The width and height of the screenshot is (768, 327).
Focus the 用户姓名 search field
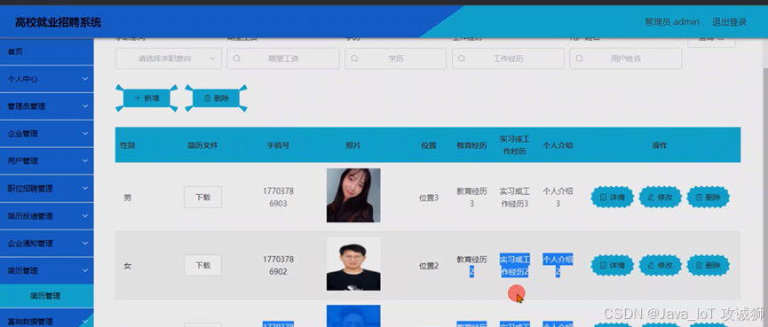(x=625, y=58)
